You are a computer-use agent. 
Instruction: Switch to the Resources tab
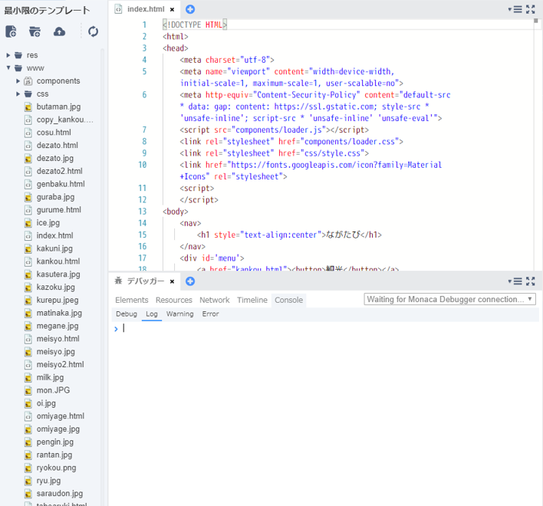coord(174,300)
